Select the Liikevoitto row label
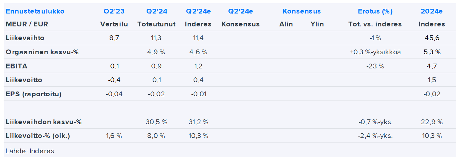Viewport: 459px width, 159px height. pyautogui.click(x=24, y=80)
